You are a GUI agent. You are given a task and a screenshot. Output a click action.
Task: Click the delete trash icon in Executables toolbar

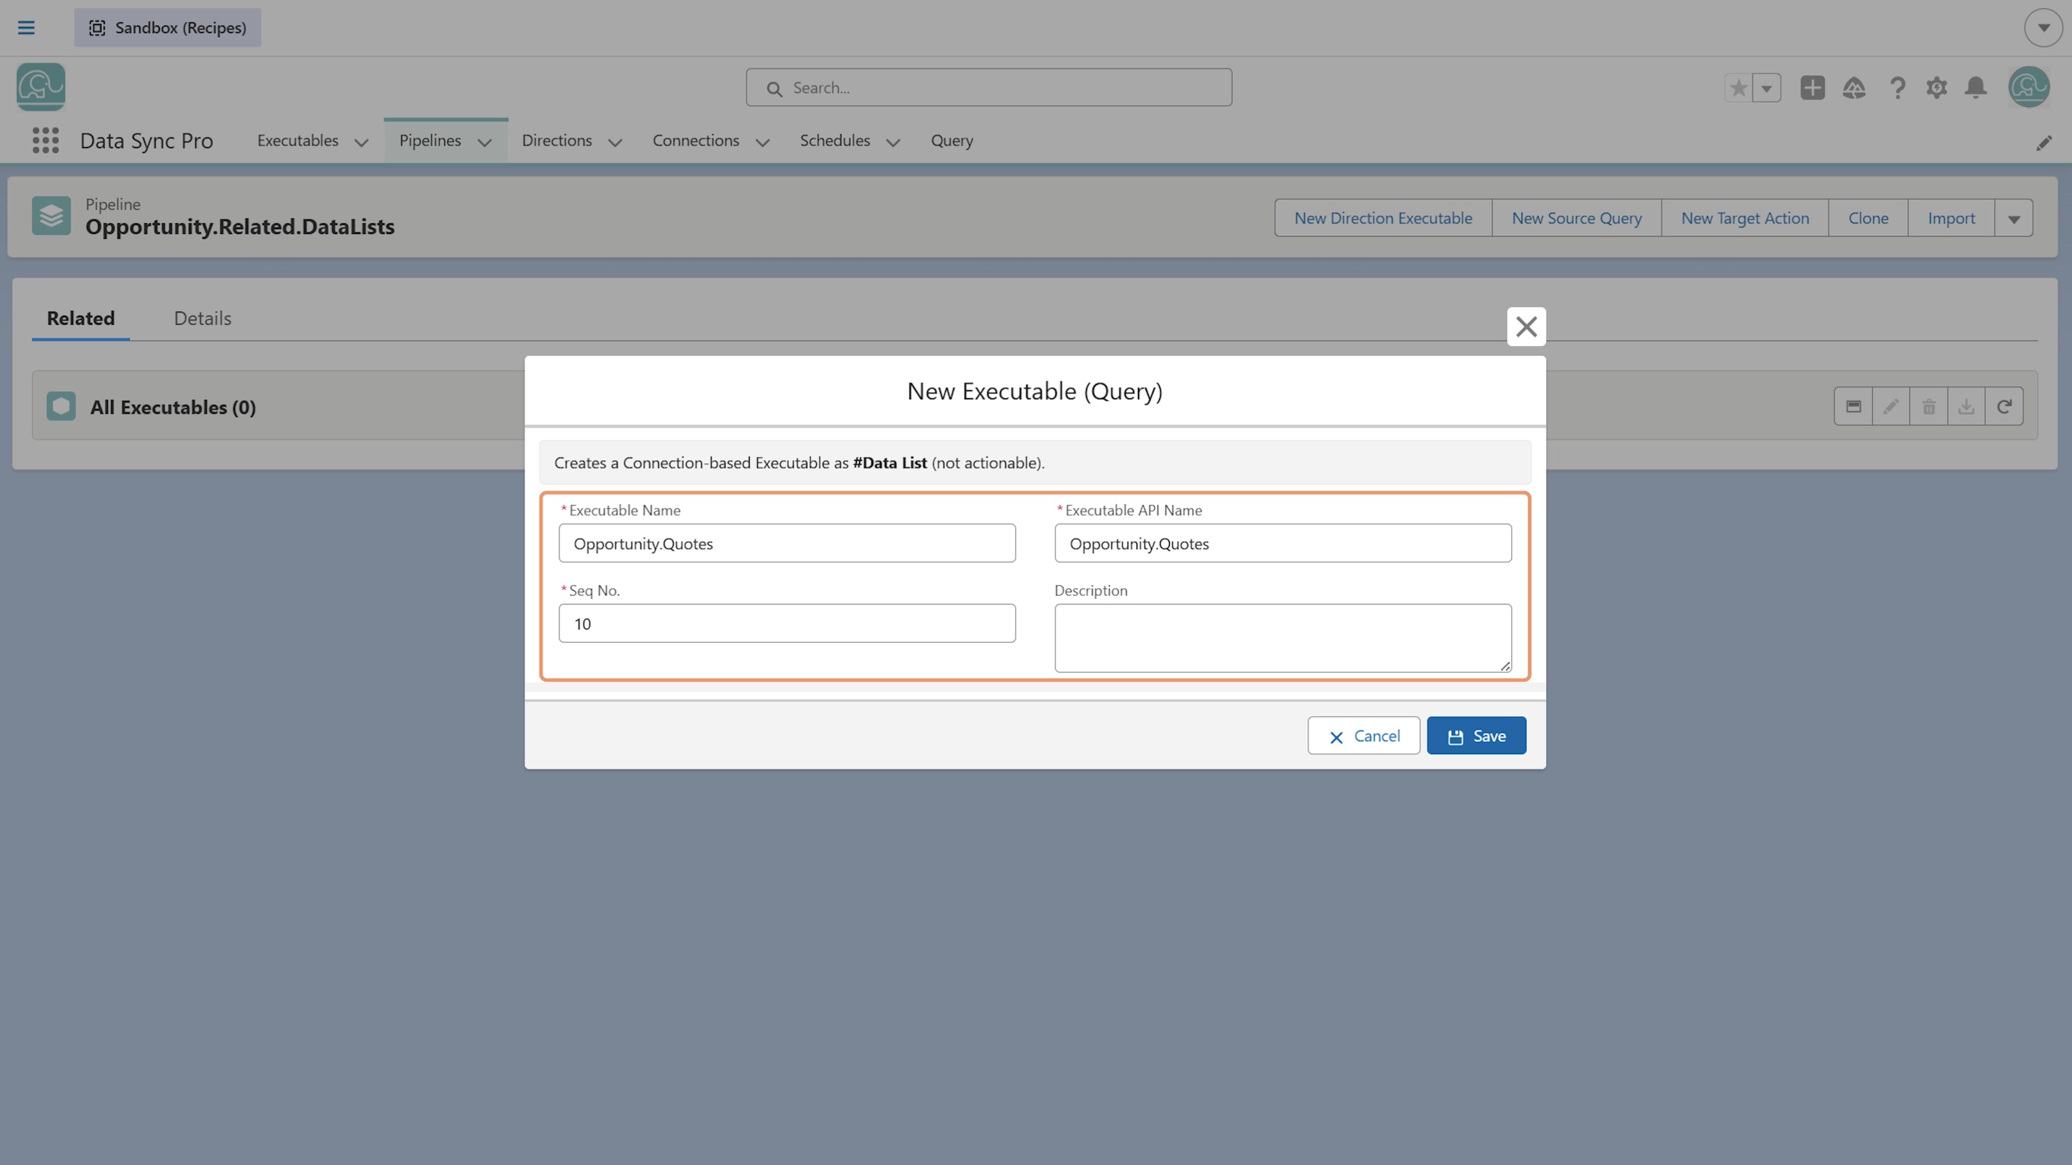click(1929, 406)
